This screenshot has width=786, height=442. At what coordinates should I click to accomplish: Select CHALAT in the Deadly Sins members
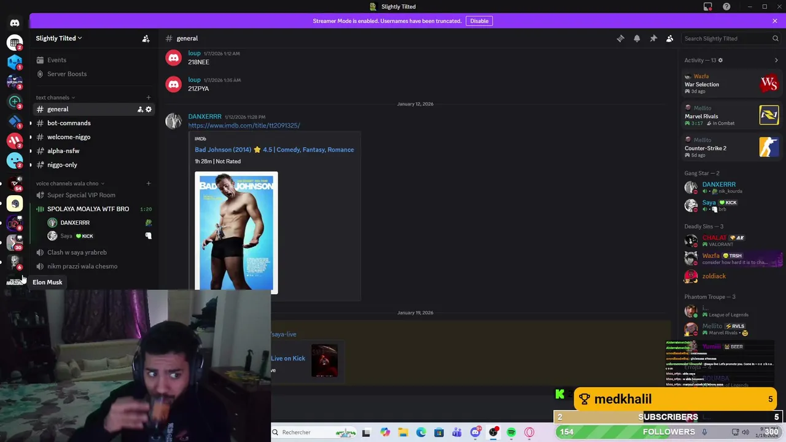731,241
